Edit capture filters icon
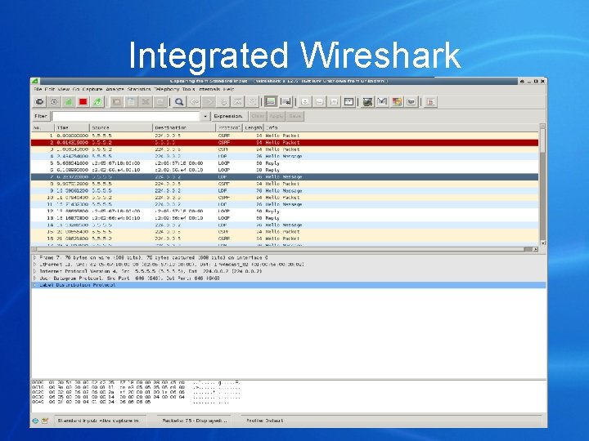 pos(367,101)
